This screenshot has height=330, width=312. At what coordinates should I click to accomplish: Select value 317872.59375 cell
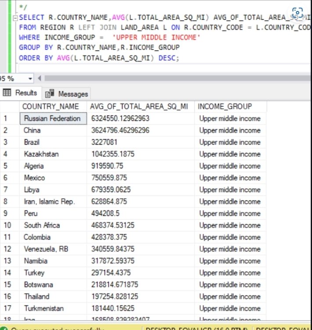tap(140, 261)
